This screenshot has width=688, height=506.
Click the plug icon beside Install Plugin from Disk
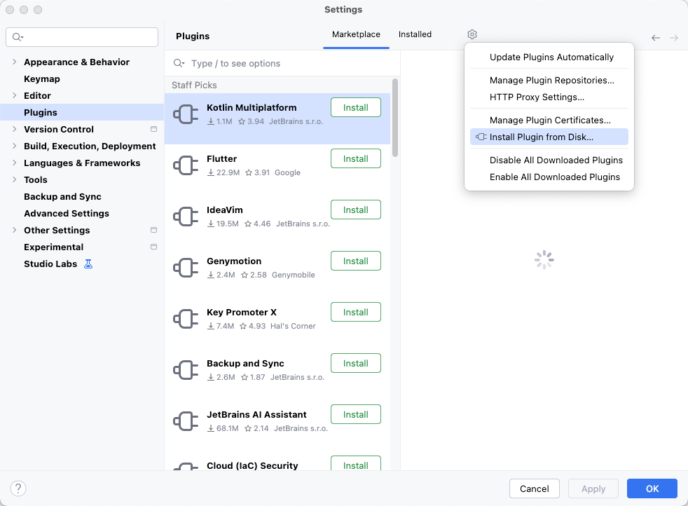point(481,137)
